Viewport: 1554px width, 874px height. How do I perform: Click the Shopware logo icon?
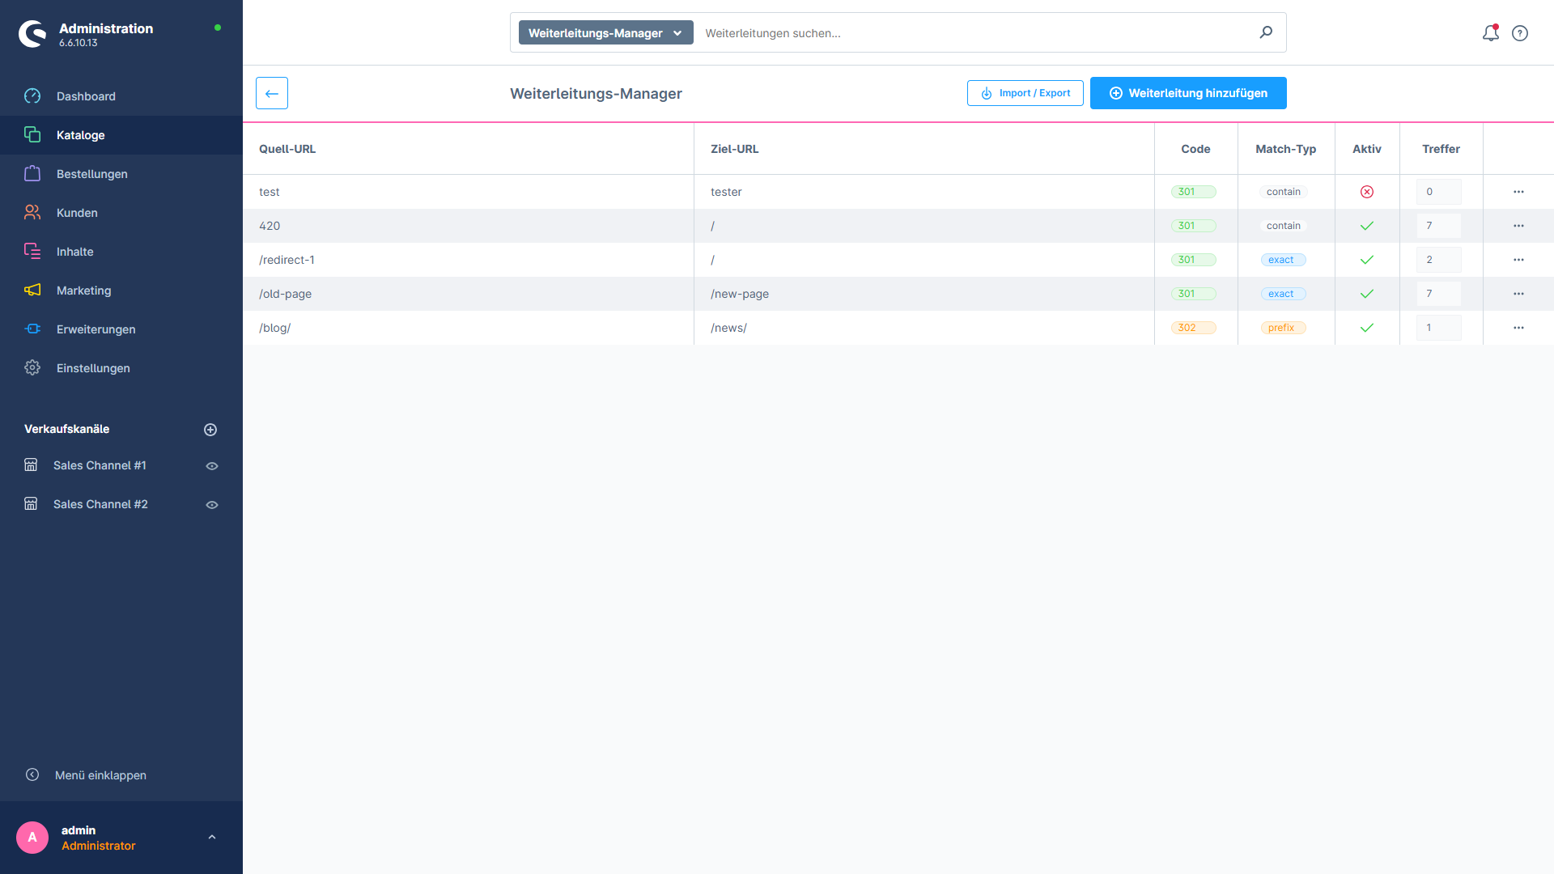tap(33, 34)
